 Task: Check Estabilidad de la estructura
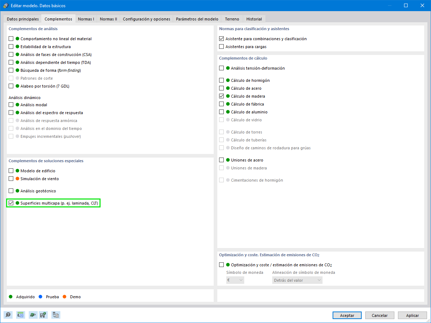click(11, 47)
